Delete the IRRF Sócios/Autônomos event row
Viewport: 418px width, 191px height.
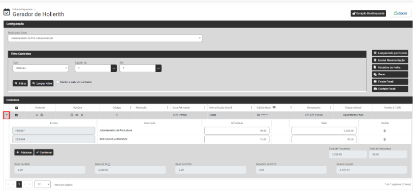click(x=385, y=139)
